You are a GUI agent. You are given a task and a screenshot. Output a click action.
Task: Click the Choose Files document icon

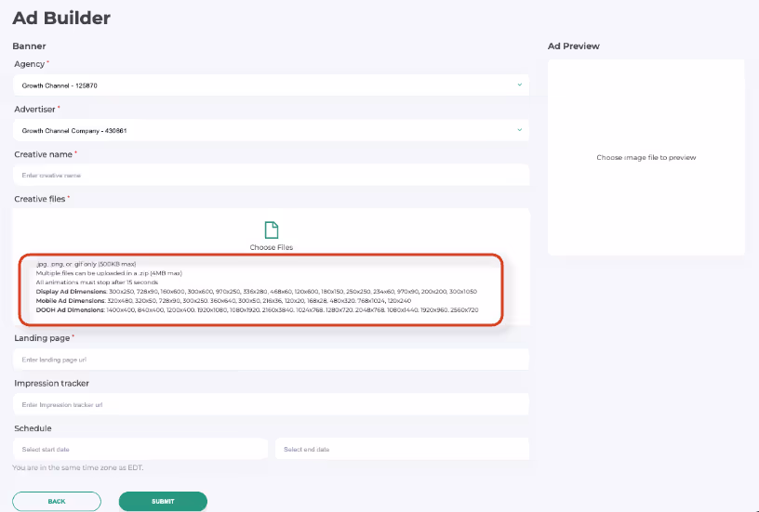pyautogui.click(x=272, y=230)
